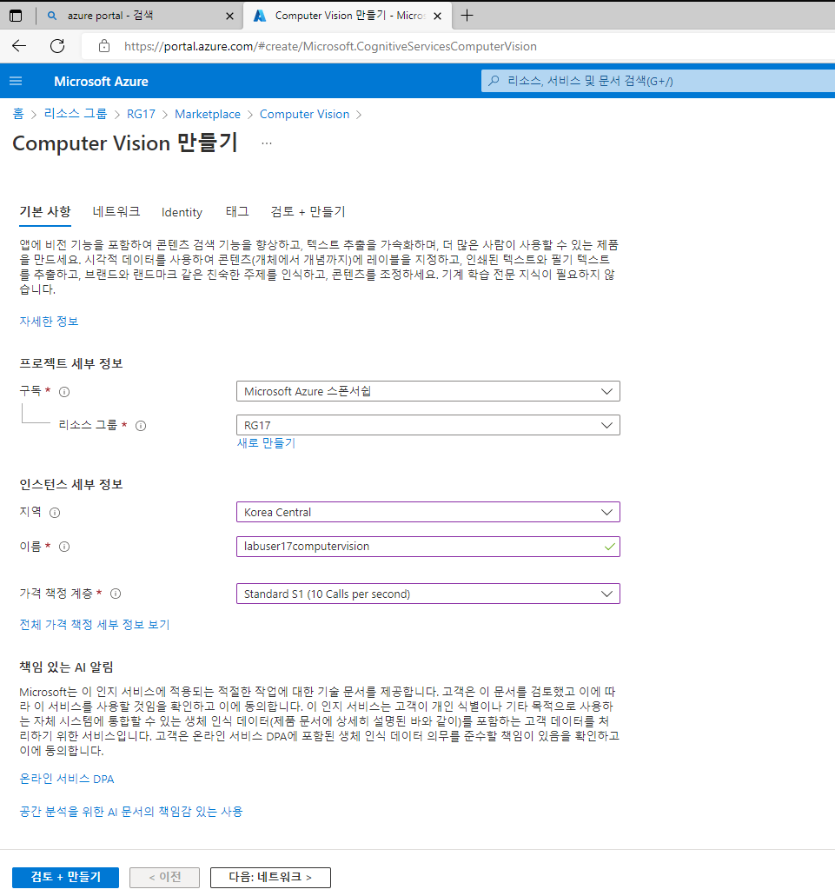Click the site lock icon in address bar
This screenshot has width=835, height=896.
coord(104,46)
